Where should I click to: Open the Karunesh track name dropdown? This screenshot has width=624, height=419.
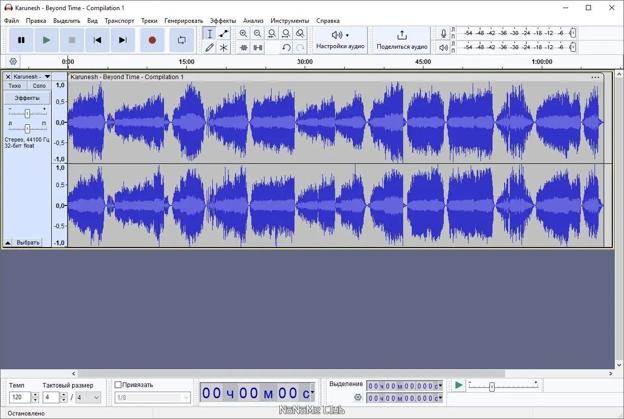(32, 77)
